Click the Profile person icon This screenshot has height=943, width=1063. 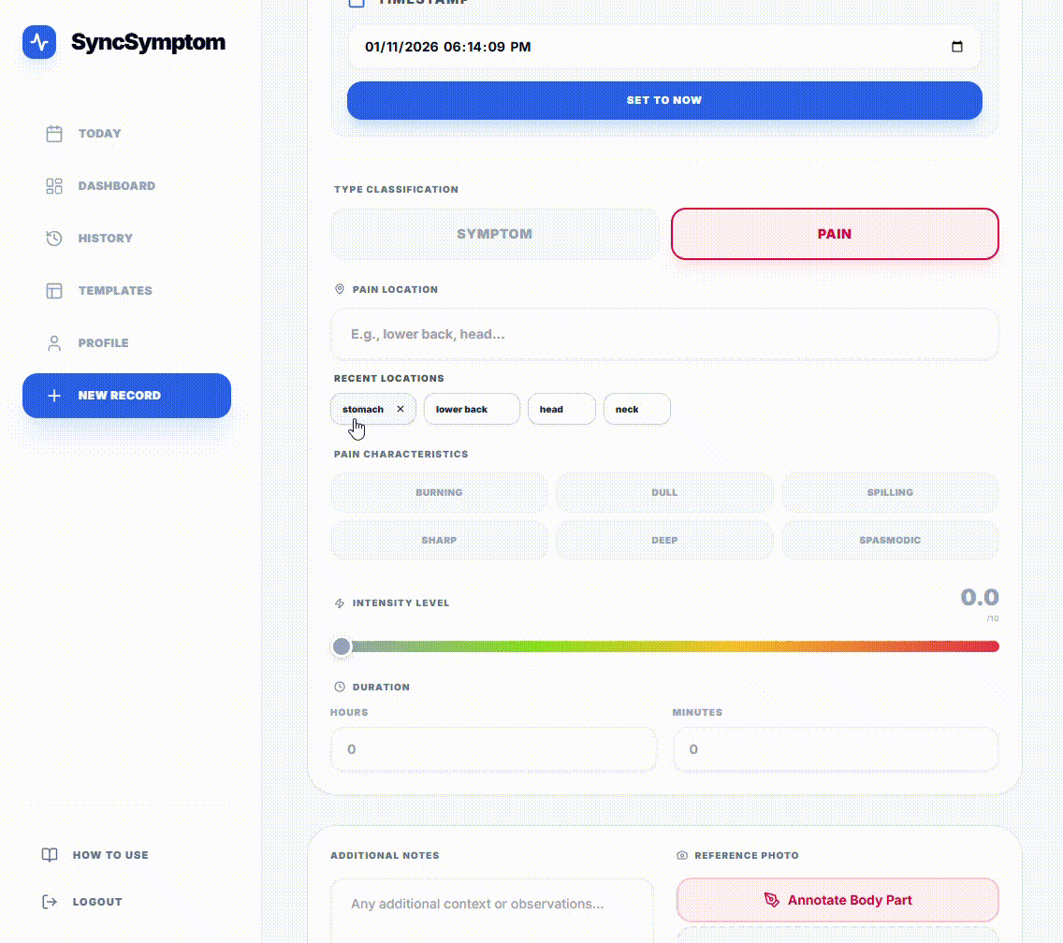click(x=54, y=343)
